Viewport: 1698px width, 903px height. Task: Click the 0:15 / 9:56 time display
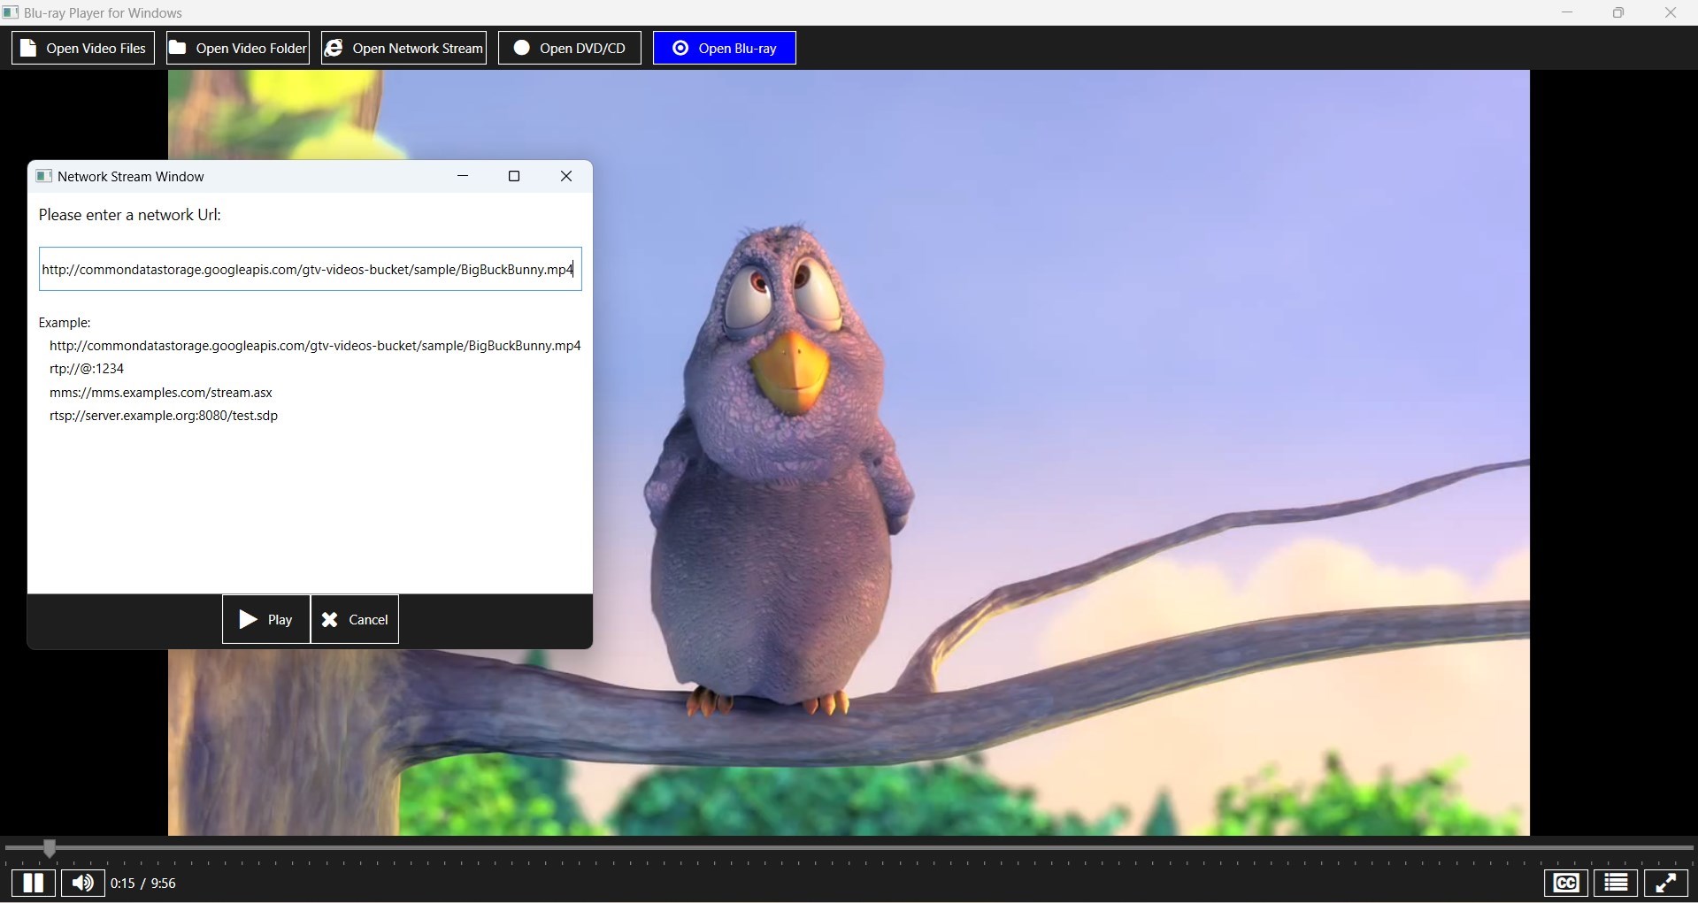142,882
